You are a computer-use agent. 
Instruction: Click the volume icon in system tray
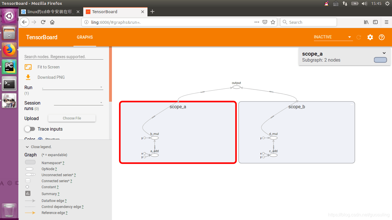coord(364,3)
